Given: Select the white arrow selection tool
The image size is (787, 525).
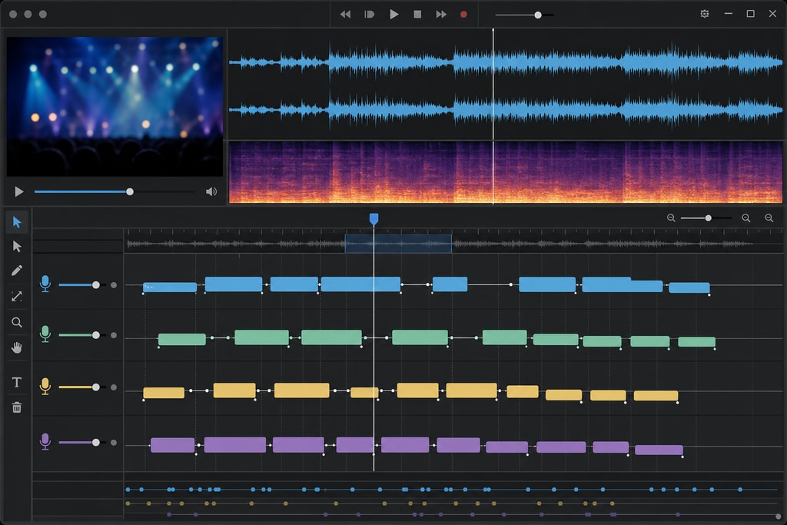Looking at the screenshot, I should point(17,247).
